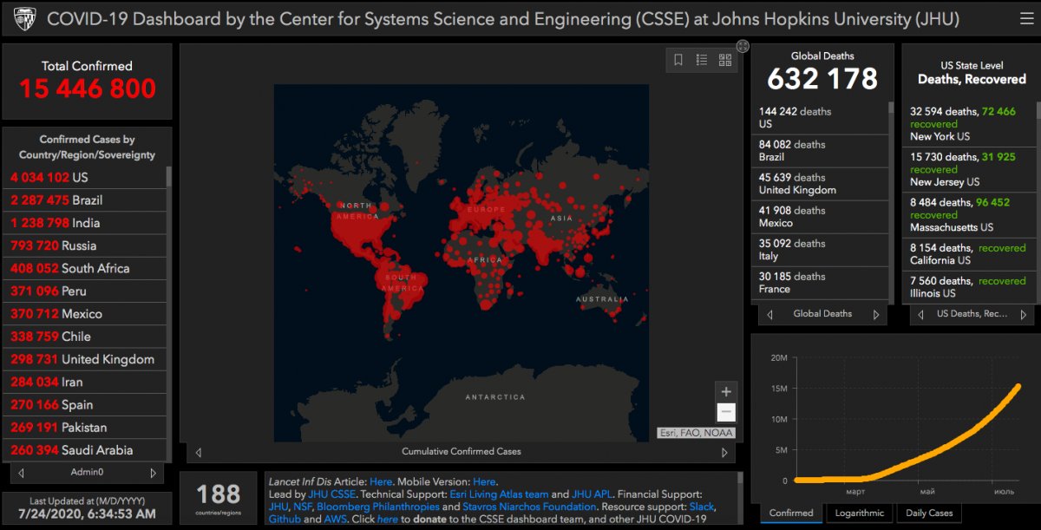Open the basemap gallery grid icon
This screenshot has width=1041, height=530.
pos(725,60)
